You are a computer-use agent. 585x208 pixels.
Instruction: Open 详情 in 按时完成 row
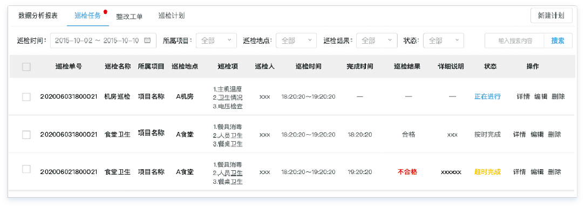pyautogui.click(x=519, y=135)
